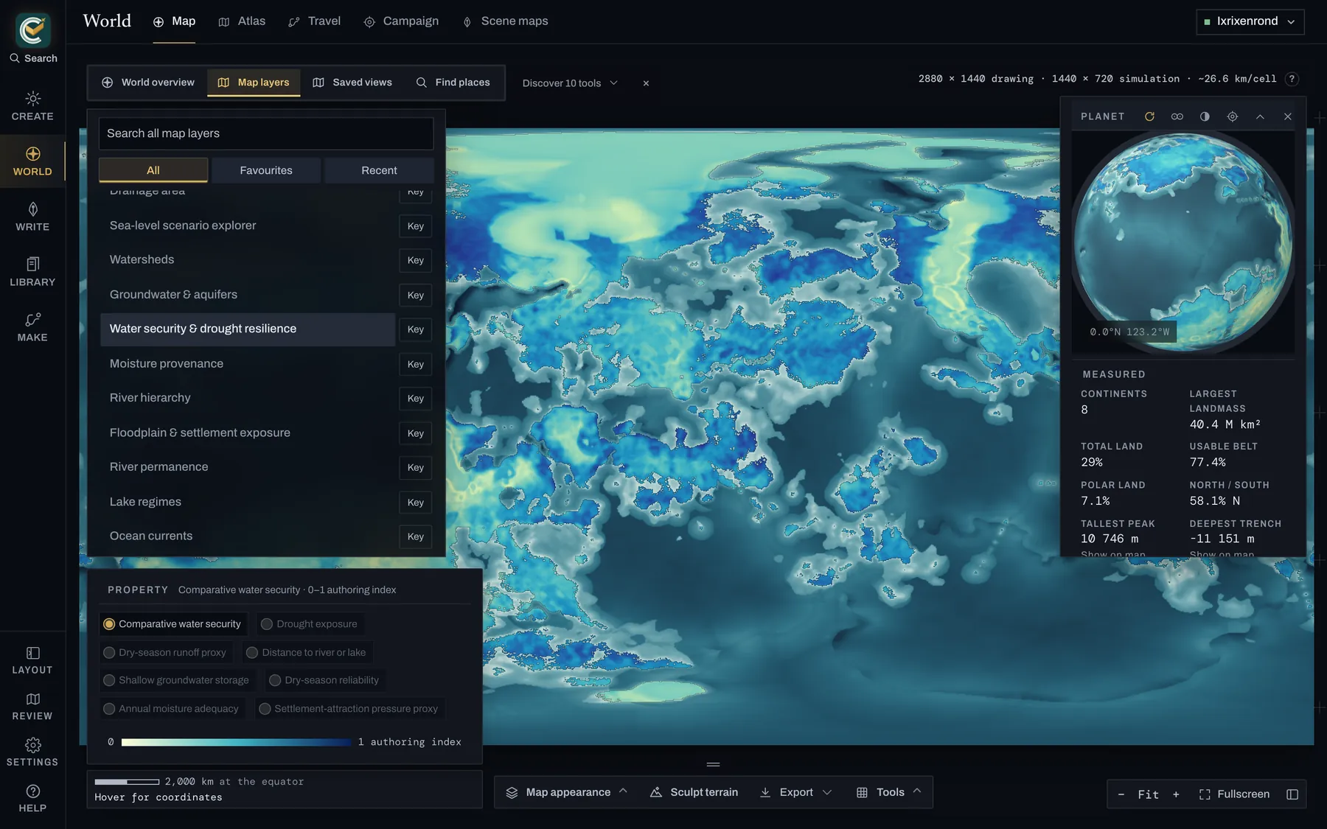The width and height of the screenshot is (1327, 829).
Task: Select Dry-season runoff proxy property
Action: point(165,652)
